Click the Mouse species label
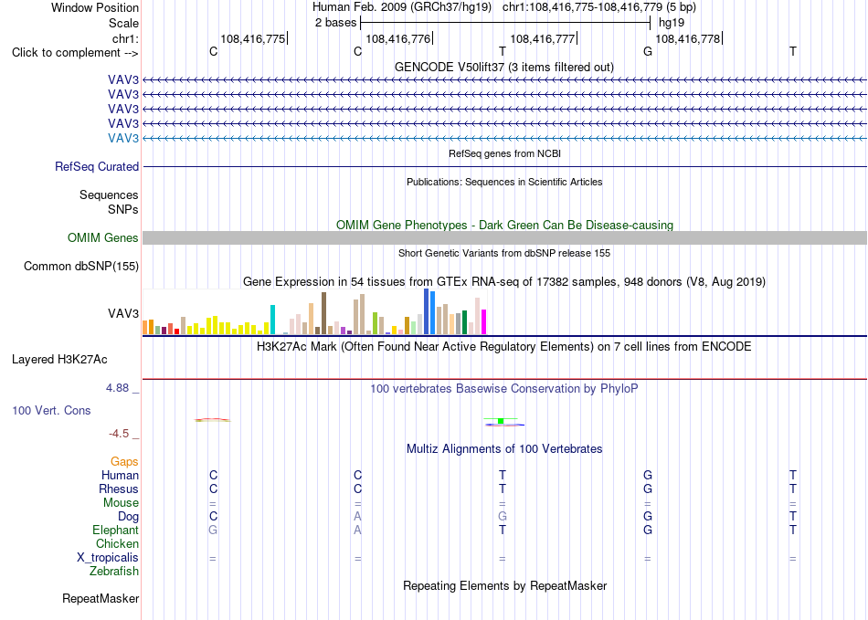Screen dimensions: 868x620 [x=121, y=503]
